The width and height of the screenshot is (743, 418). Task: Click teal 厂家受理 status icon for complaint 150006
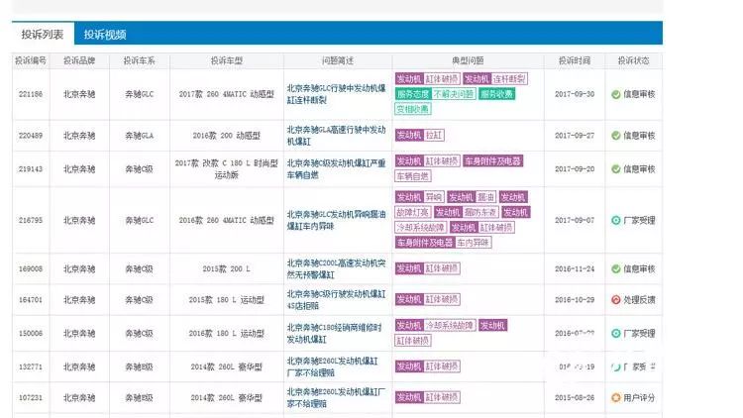click(615, 333)
